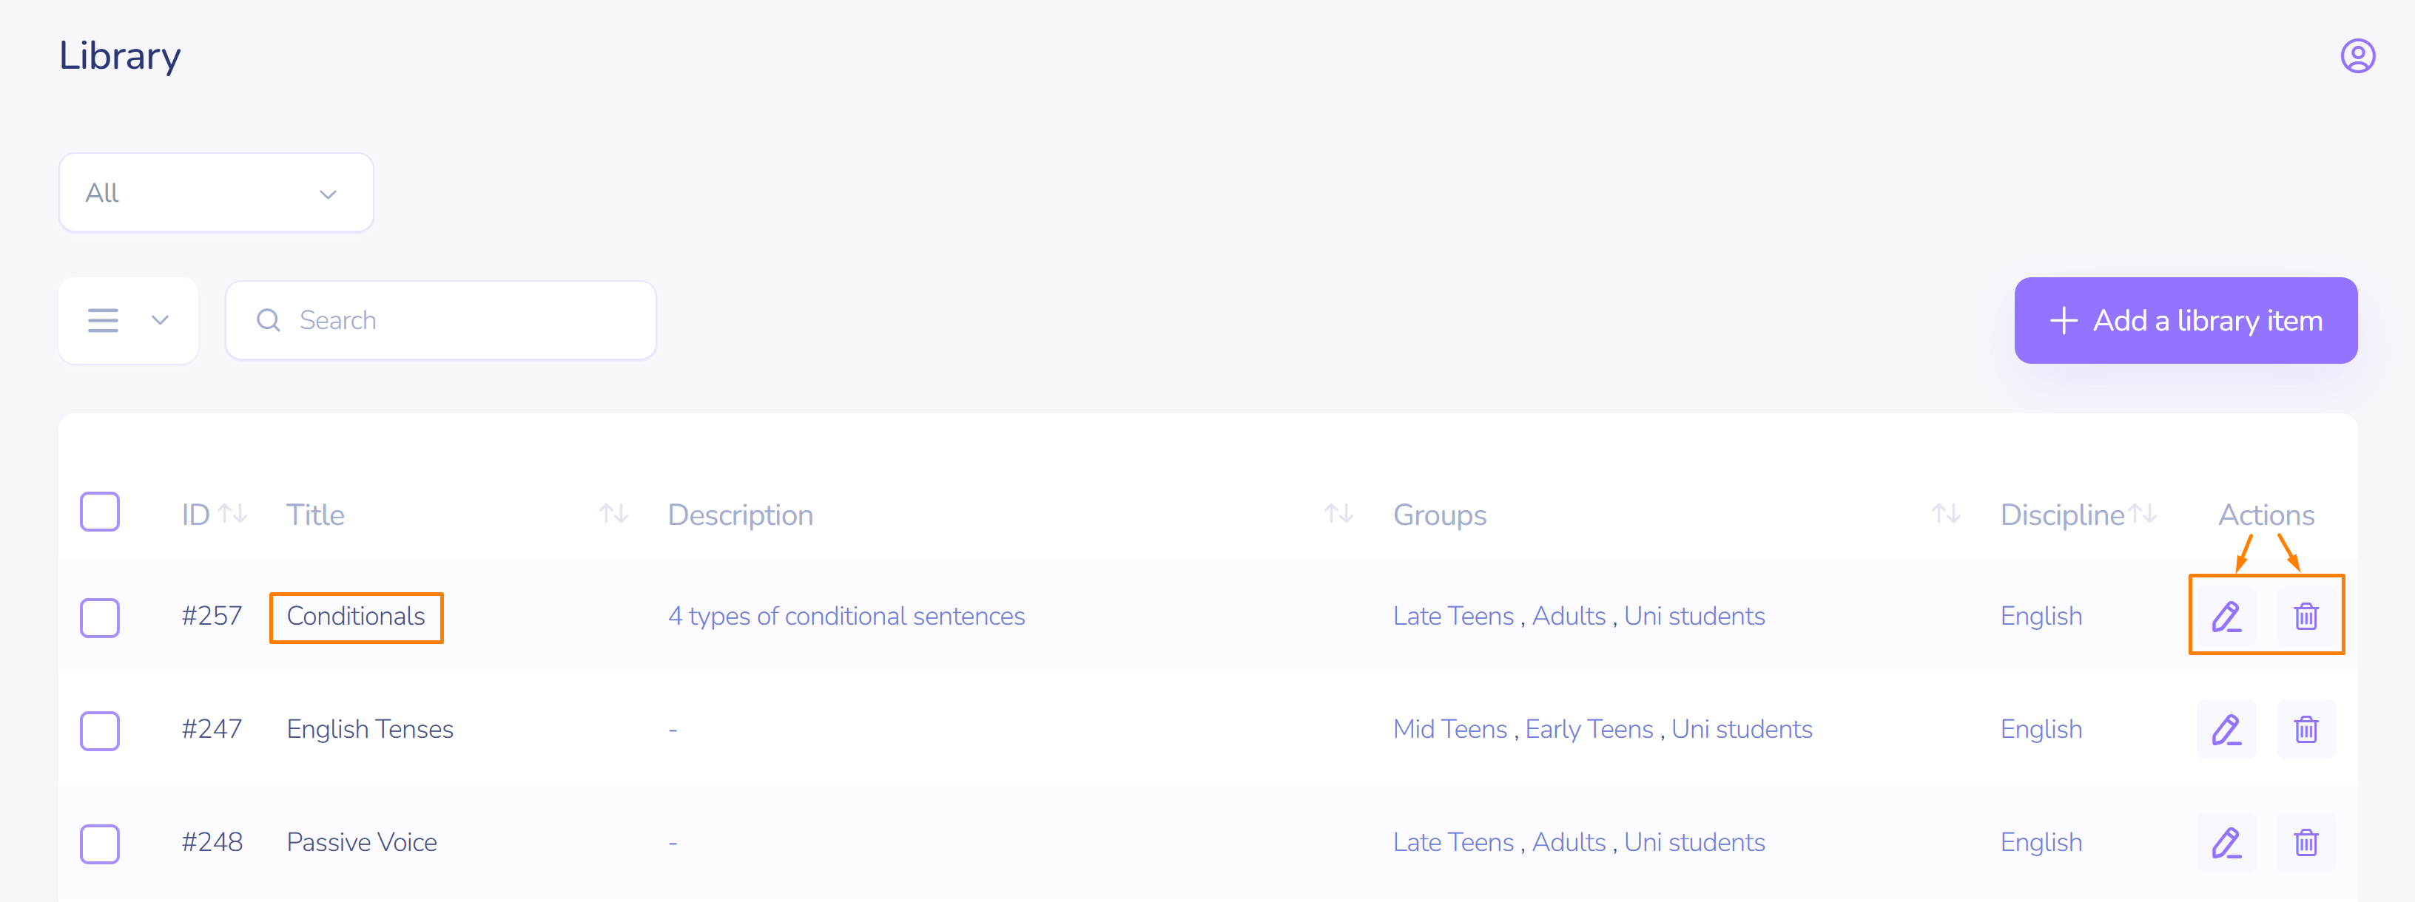Sort the table by Discipline

[x=2142, y=515]
